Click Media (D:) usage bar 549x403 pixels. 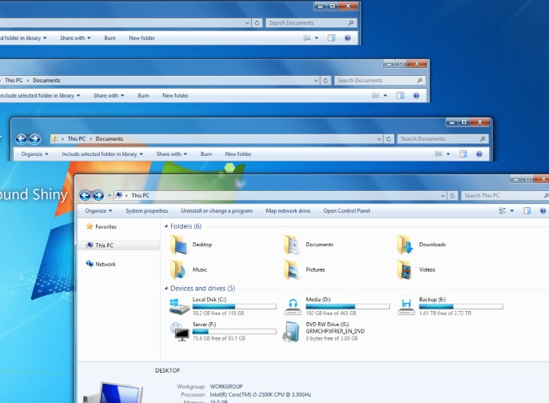click(x=348, y=306)
